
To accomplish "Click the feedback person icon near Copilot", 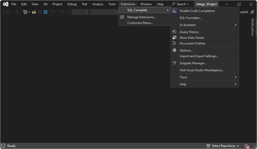I will click(252, 12).
